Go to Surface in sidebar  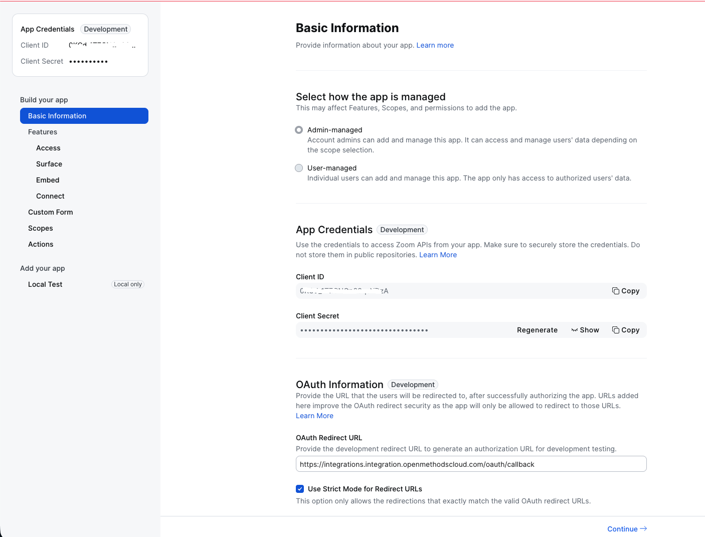point(49,164)
